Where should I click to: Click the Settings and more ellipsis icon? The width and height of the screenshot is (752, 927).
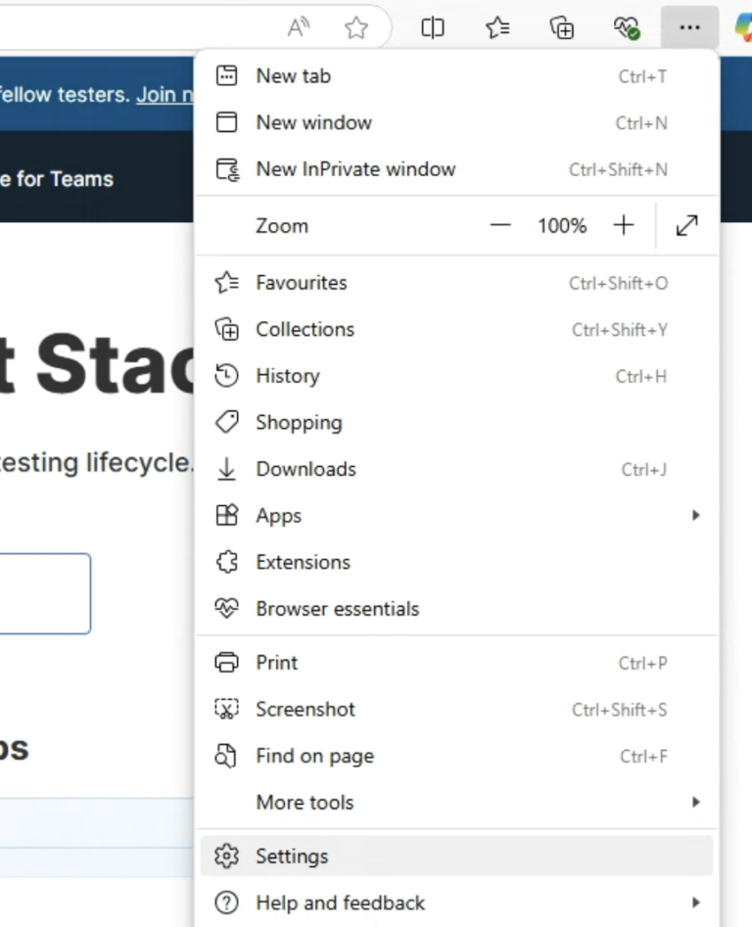pyautogui.click(x=689, y=27)
